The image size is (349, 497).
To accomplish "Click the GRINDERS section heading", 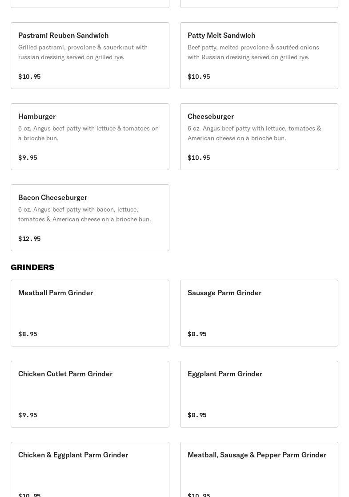I will coord(32,267).
